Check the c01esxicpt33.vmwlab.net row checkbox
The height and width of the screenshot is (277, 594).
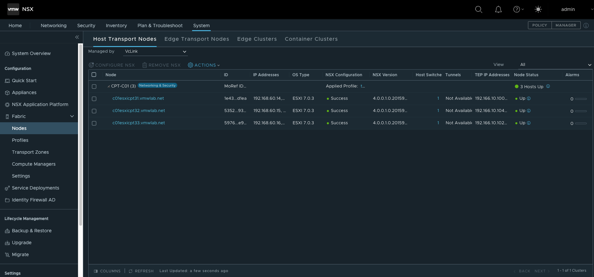click(x=94, y=123)
